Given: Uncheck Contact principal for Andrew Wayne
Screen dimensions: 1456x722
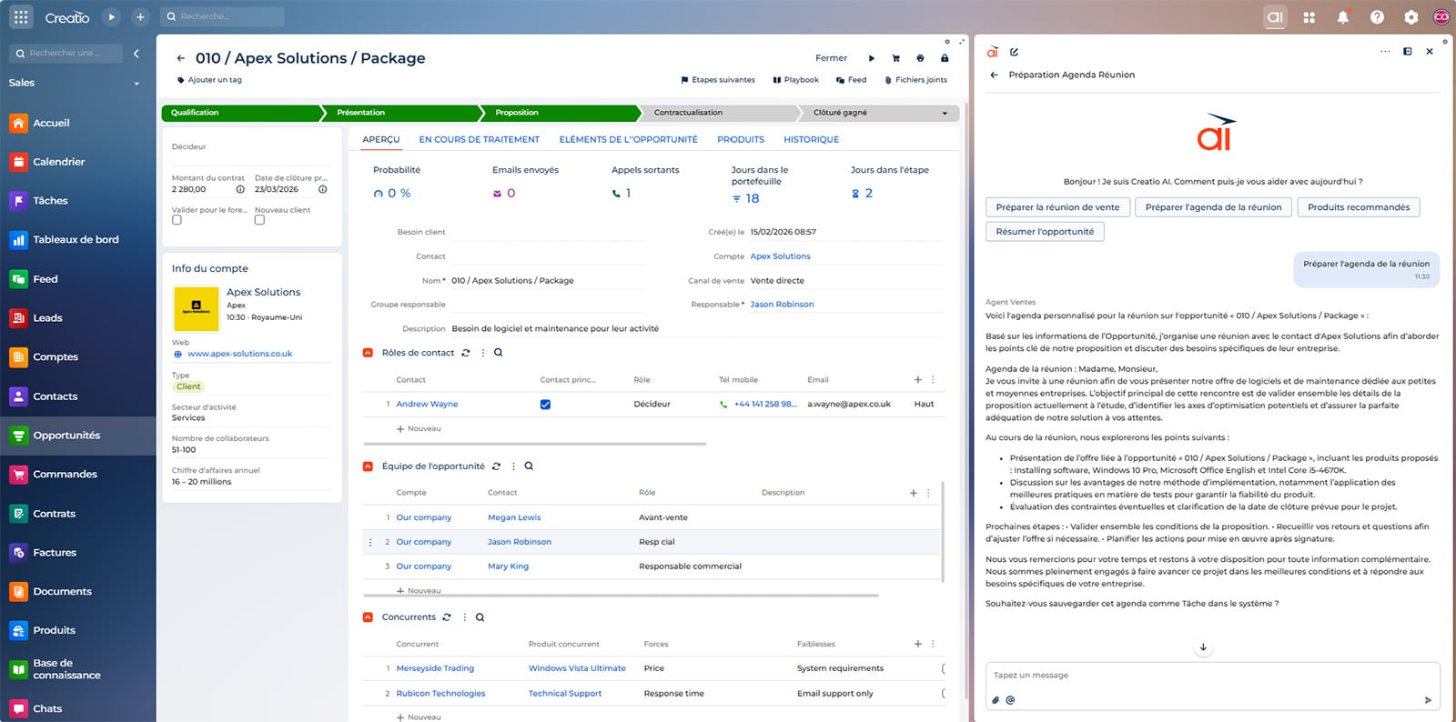Looking at the screenshot, I should pyautogui.click(x=545, y=405).
